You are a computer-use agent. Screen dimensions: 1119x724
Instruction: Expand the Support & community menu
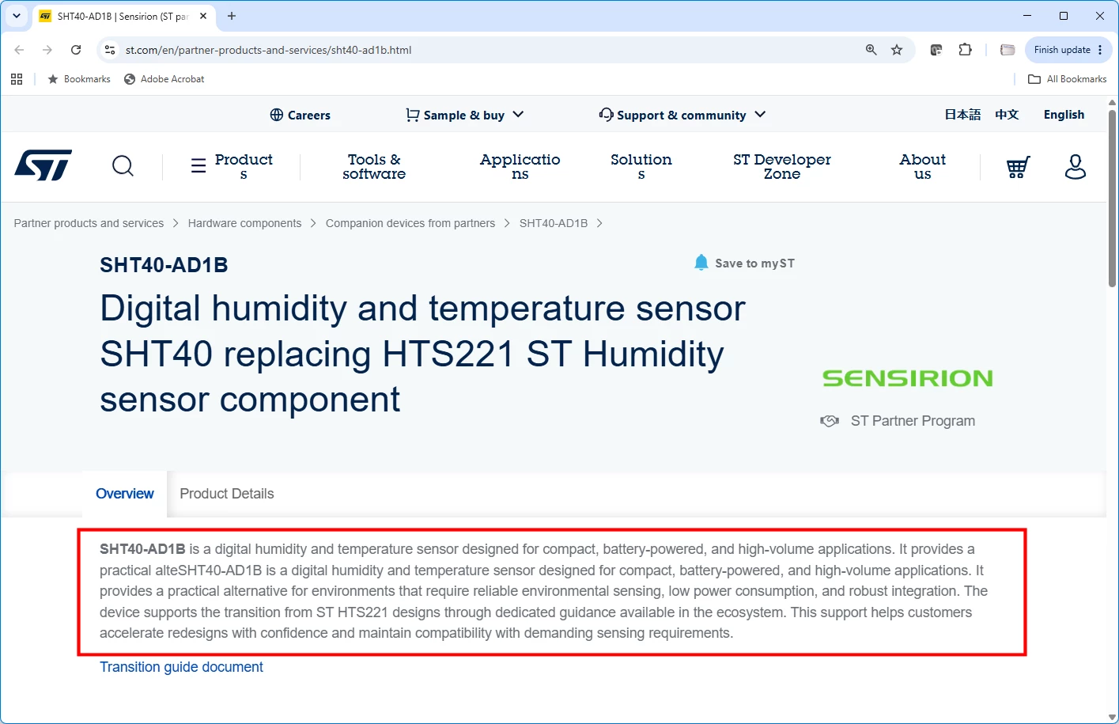point(682,115)
